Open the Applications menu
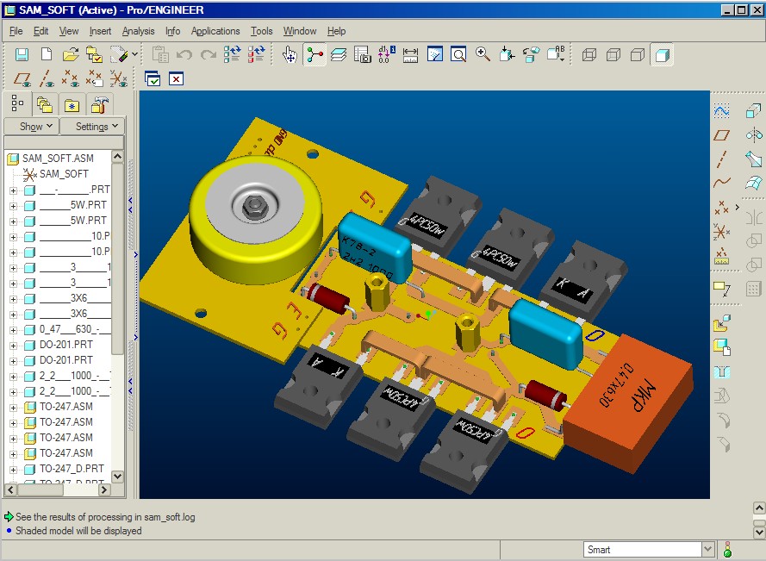Image resolution: width=766 pixels, height=561 pixels. (215, 31)
